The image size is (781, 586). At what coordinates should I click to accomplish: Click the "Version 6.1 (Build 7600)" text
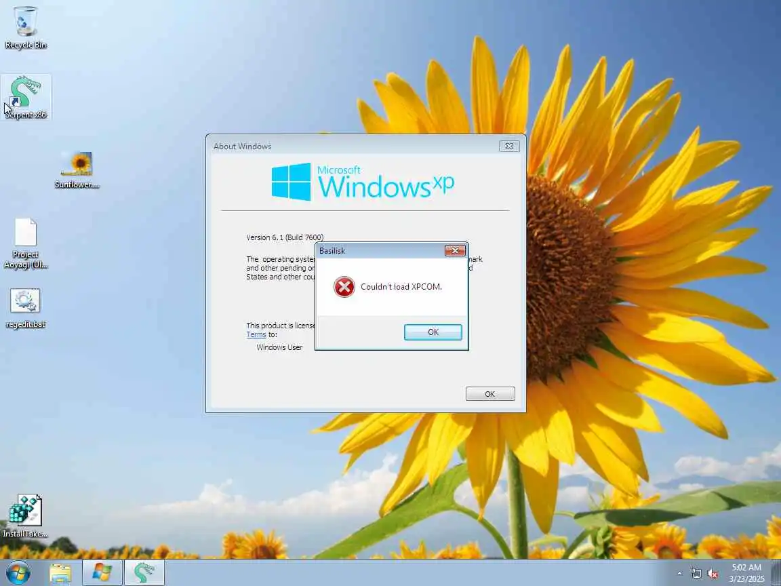click(285, 237)
